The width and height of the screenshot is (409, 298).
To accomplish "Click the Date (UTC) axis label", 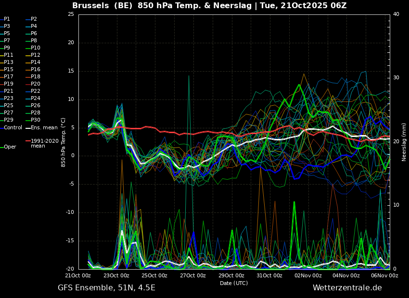I will 234,283.
